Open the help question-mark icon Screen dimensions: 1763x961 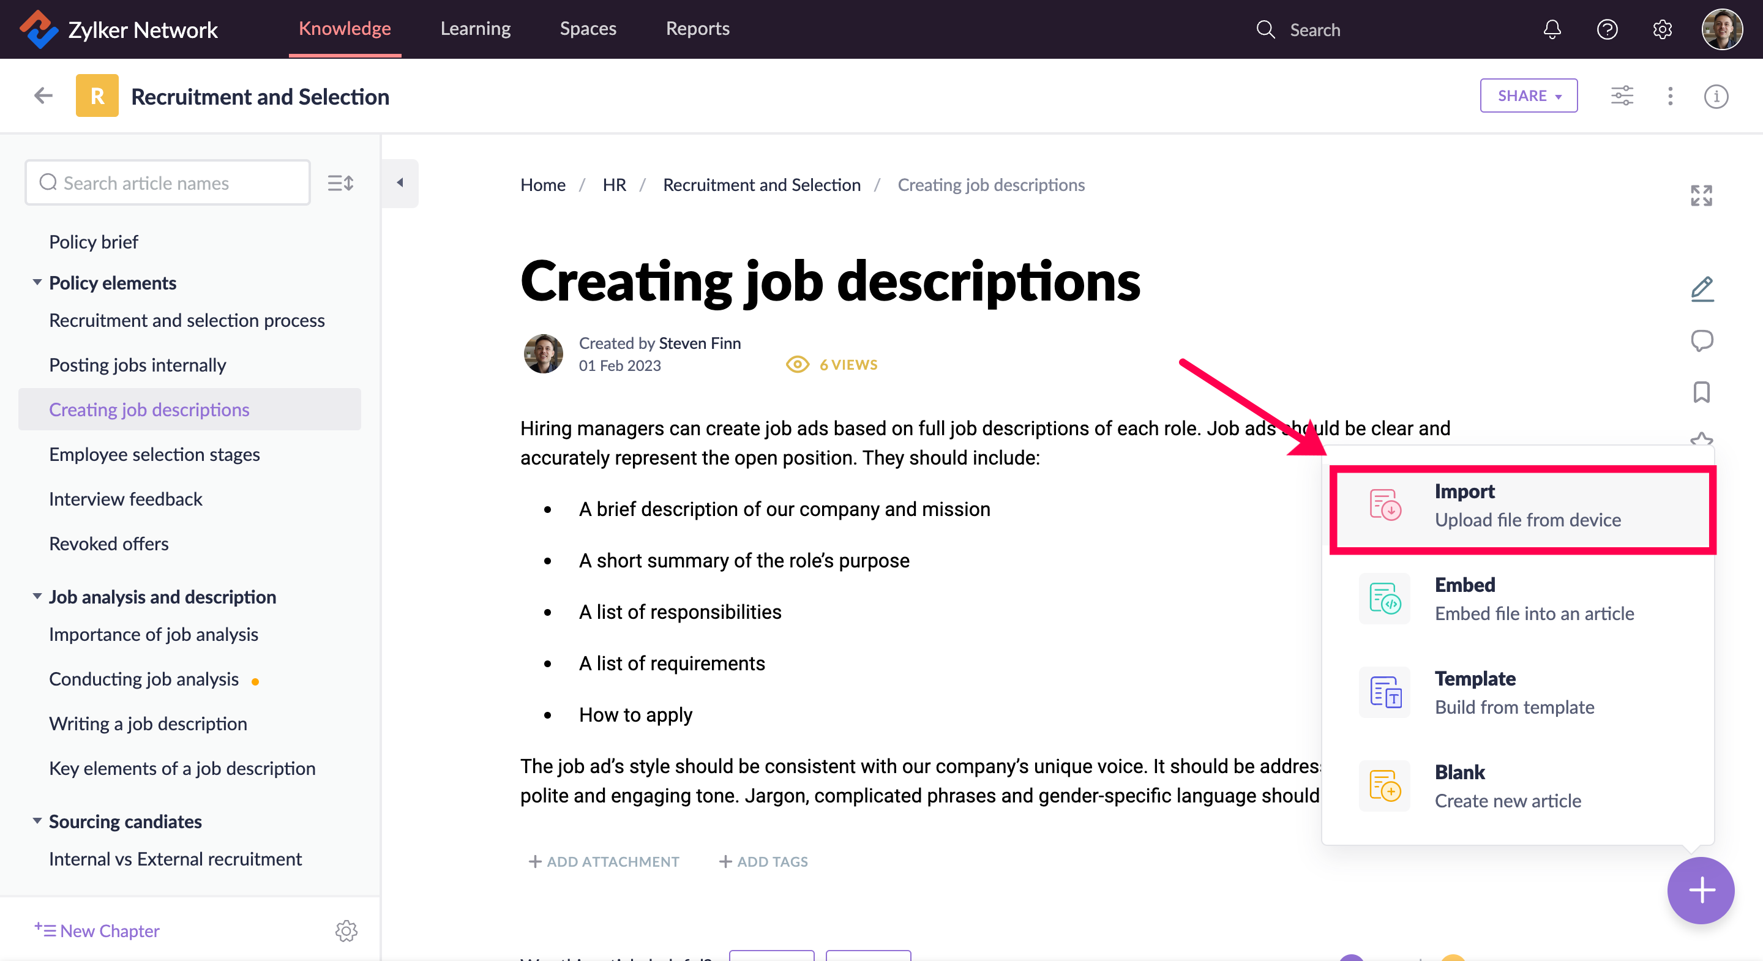click(1607, 29)
